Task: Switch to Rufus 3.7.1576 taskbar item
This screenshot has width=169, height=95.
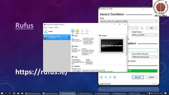Action: tap(137, 93)
